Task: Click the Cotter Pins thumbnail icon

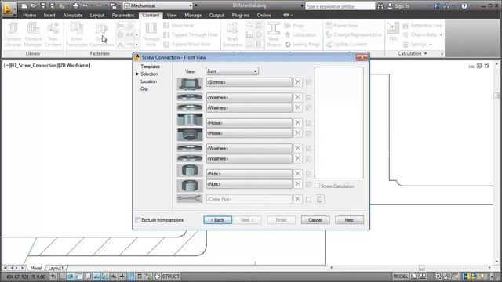Action: pyautogui.click(x=190, y=199)
